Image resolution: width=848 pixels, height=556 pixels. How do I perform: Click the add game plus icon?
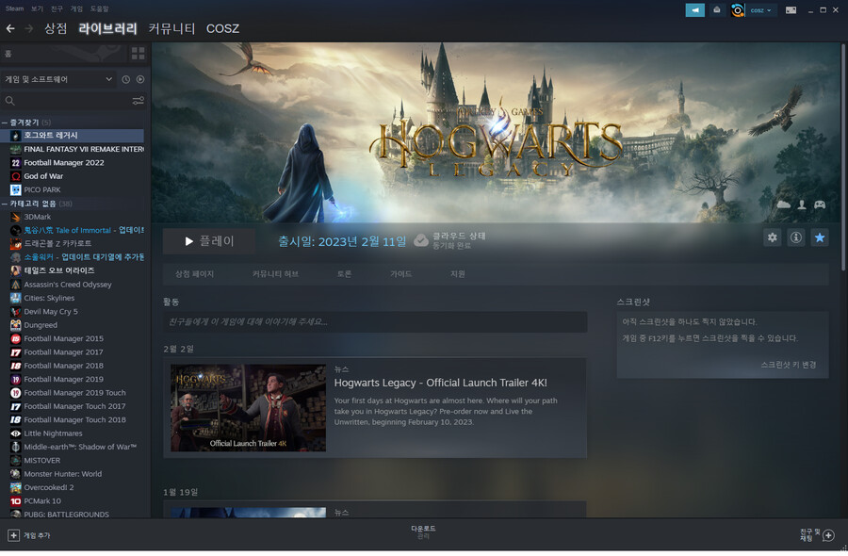tap(13, 535)
